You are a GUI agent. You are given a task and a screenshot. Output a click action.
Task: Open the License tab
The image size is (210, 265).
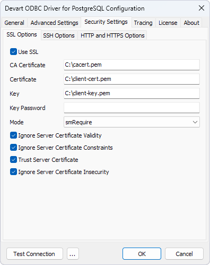pyautogui.click(x=168, y=23)
